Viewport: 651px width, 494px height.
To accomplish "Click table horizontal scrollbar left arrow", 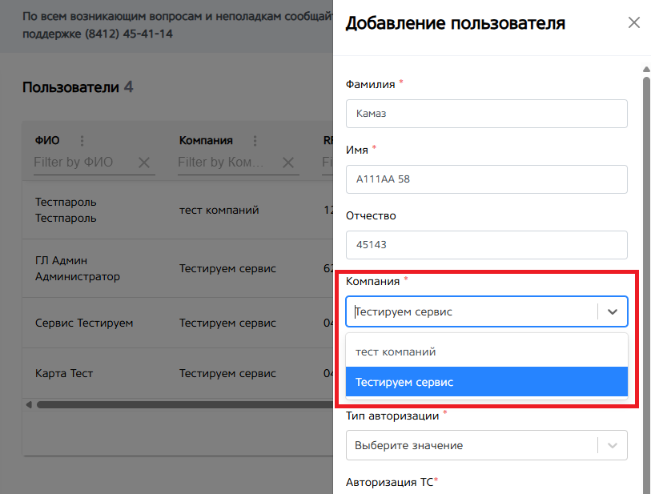I will (29, 404).
